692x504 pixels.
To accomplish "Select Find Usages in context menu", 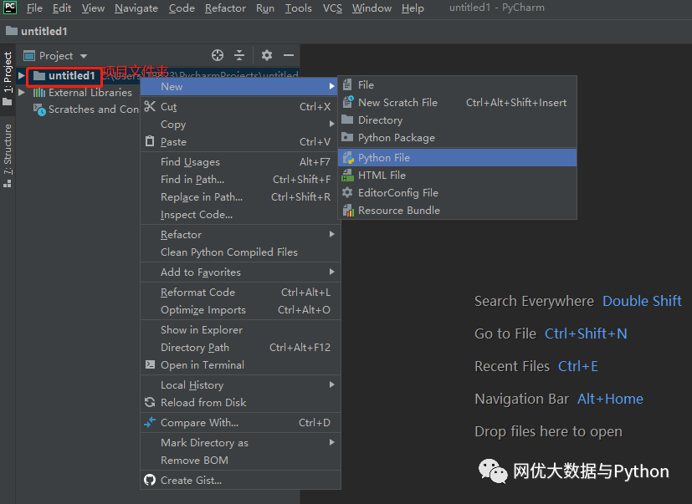I will coord(240,162).
